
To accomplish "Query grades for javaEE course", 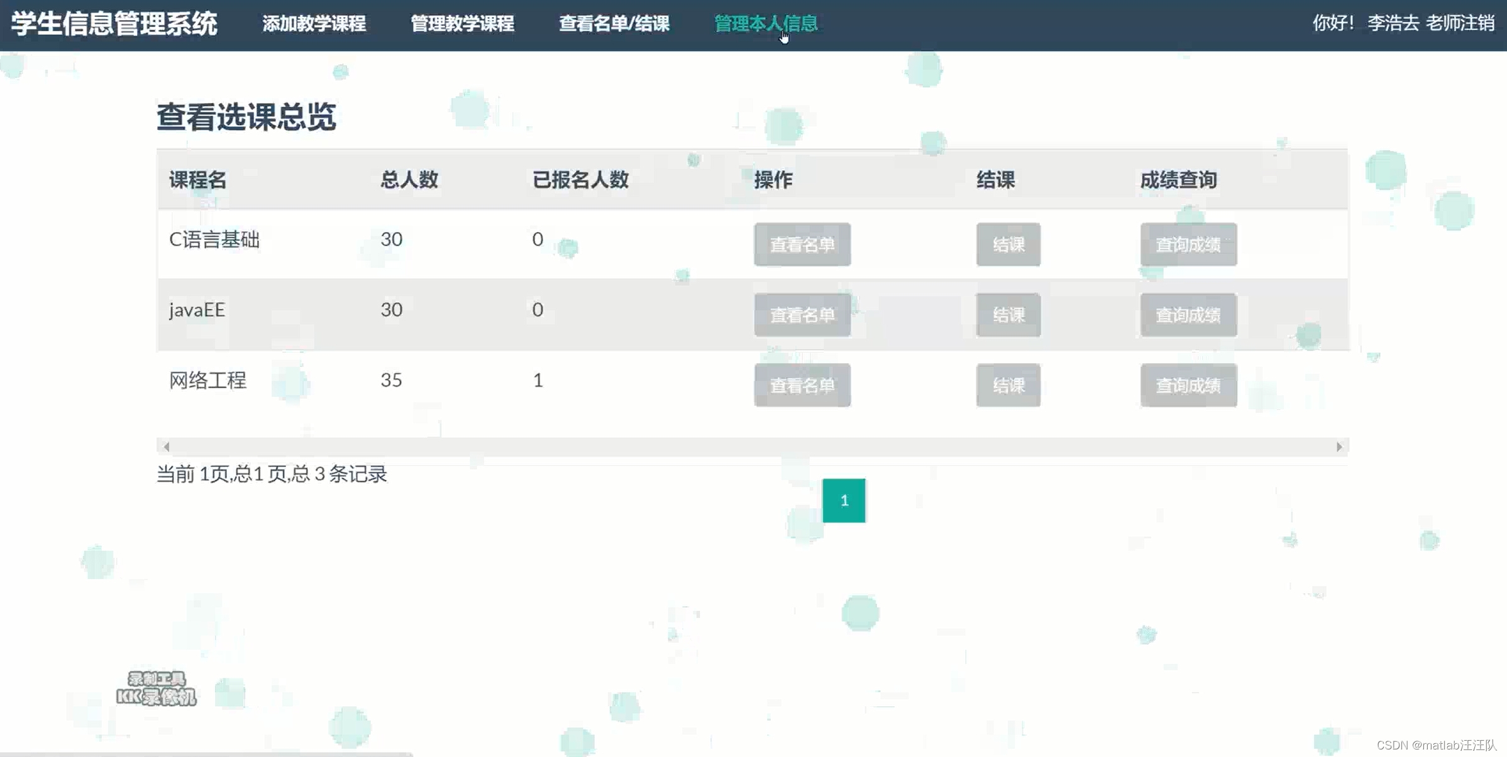I will pyautogui.click(x=1188, y=315).
